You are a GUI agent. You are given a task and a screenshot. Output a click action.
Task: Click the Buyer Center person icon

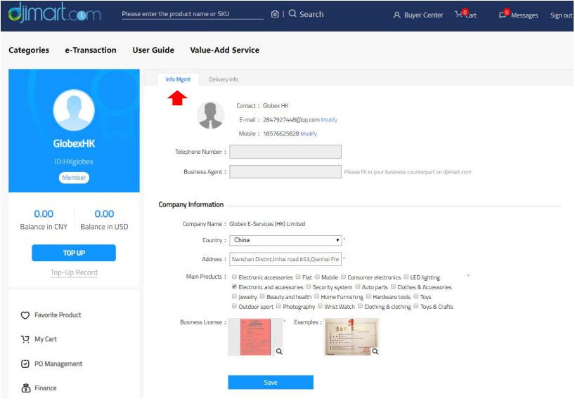click(x=397, y=15)
